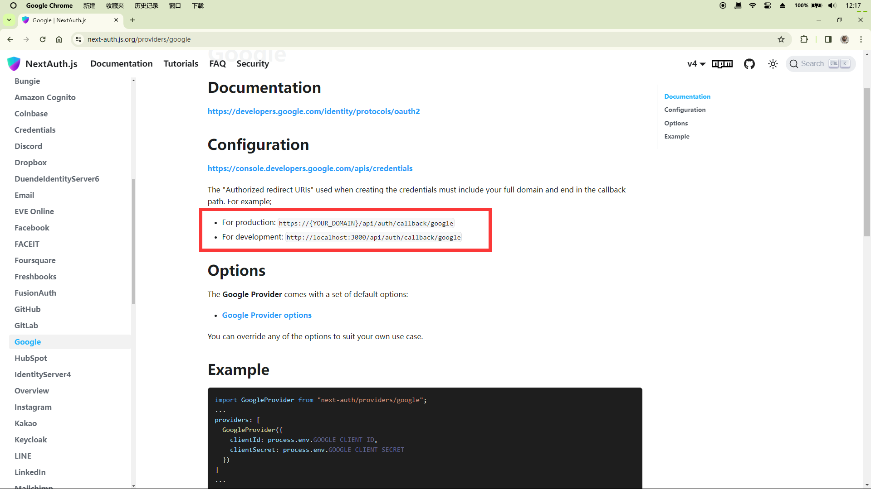This screenshot has height=489, width=871.
Task: Go back with browser back arrow
Action: (x=10, y=39)
